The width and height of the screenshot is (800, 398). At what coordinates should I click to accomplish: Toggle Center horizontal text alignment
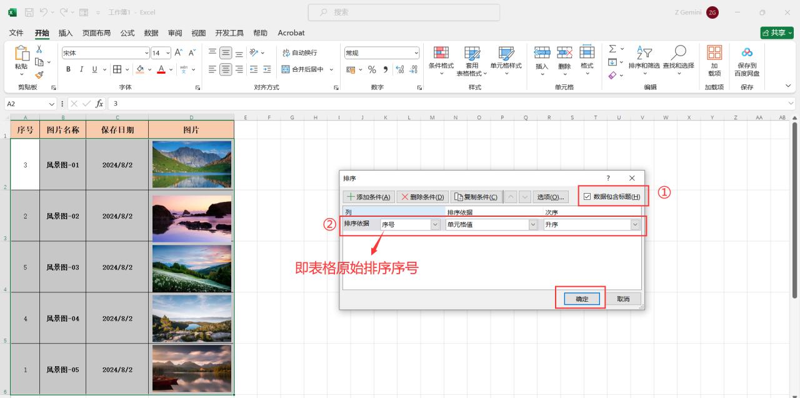tap(226, 69)
